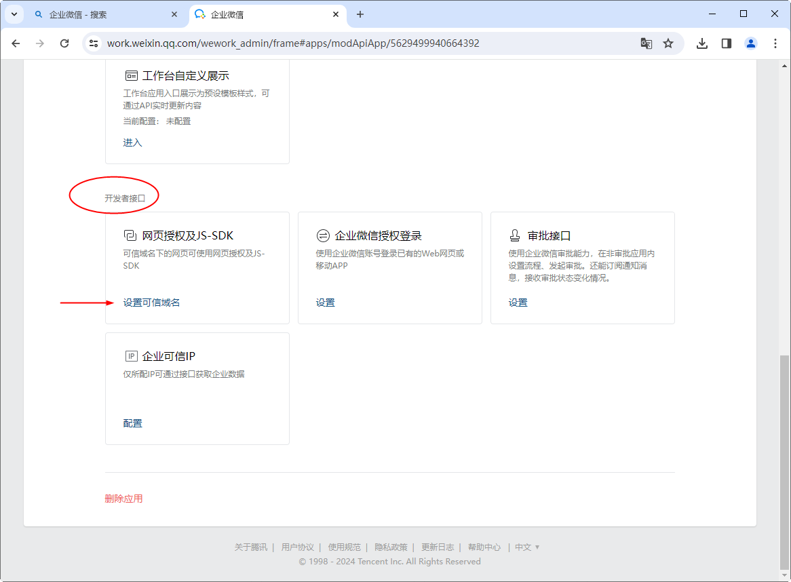Click 配置 under 企业可信IP

click(132, 423)
